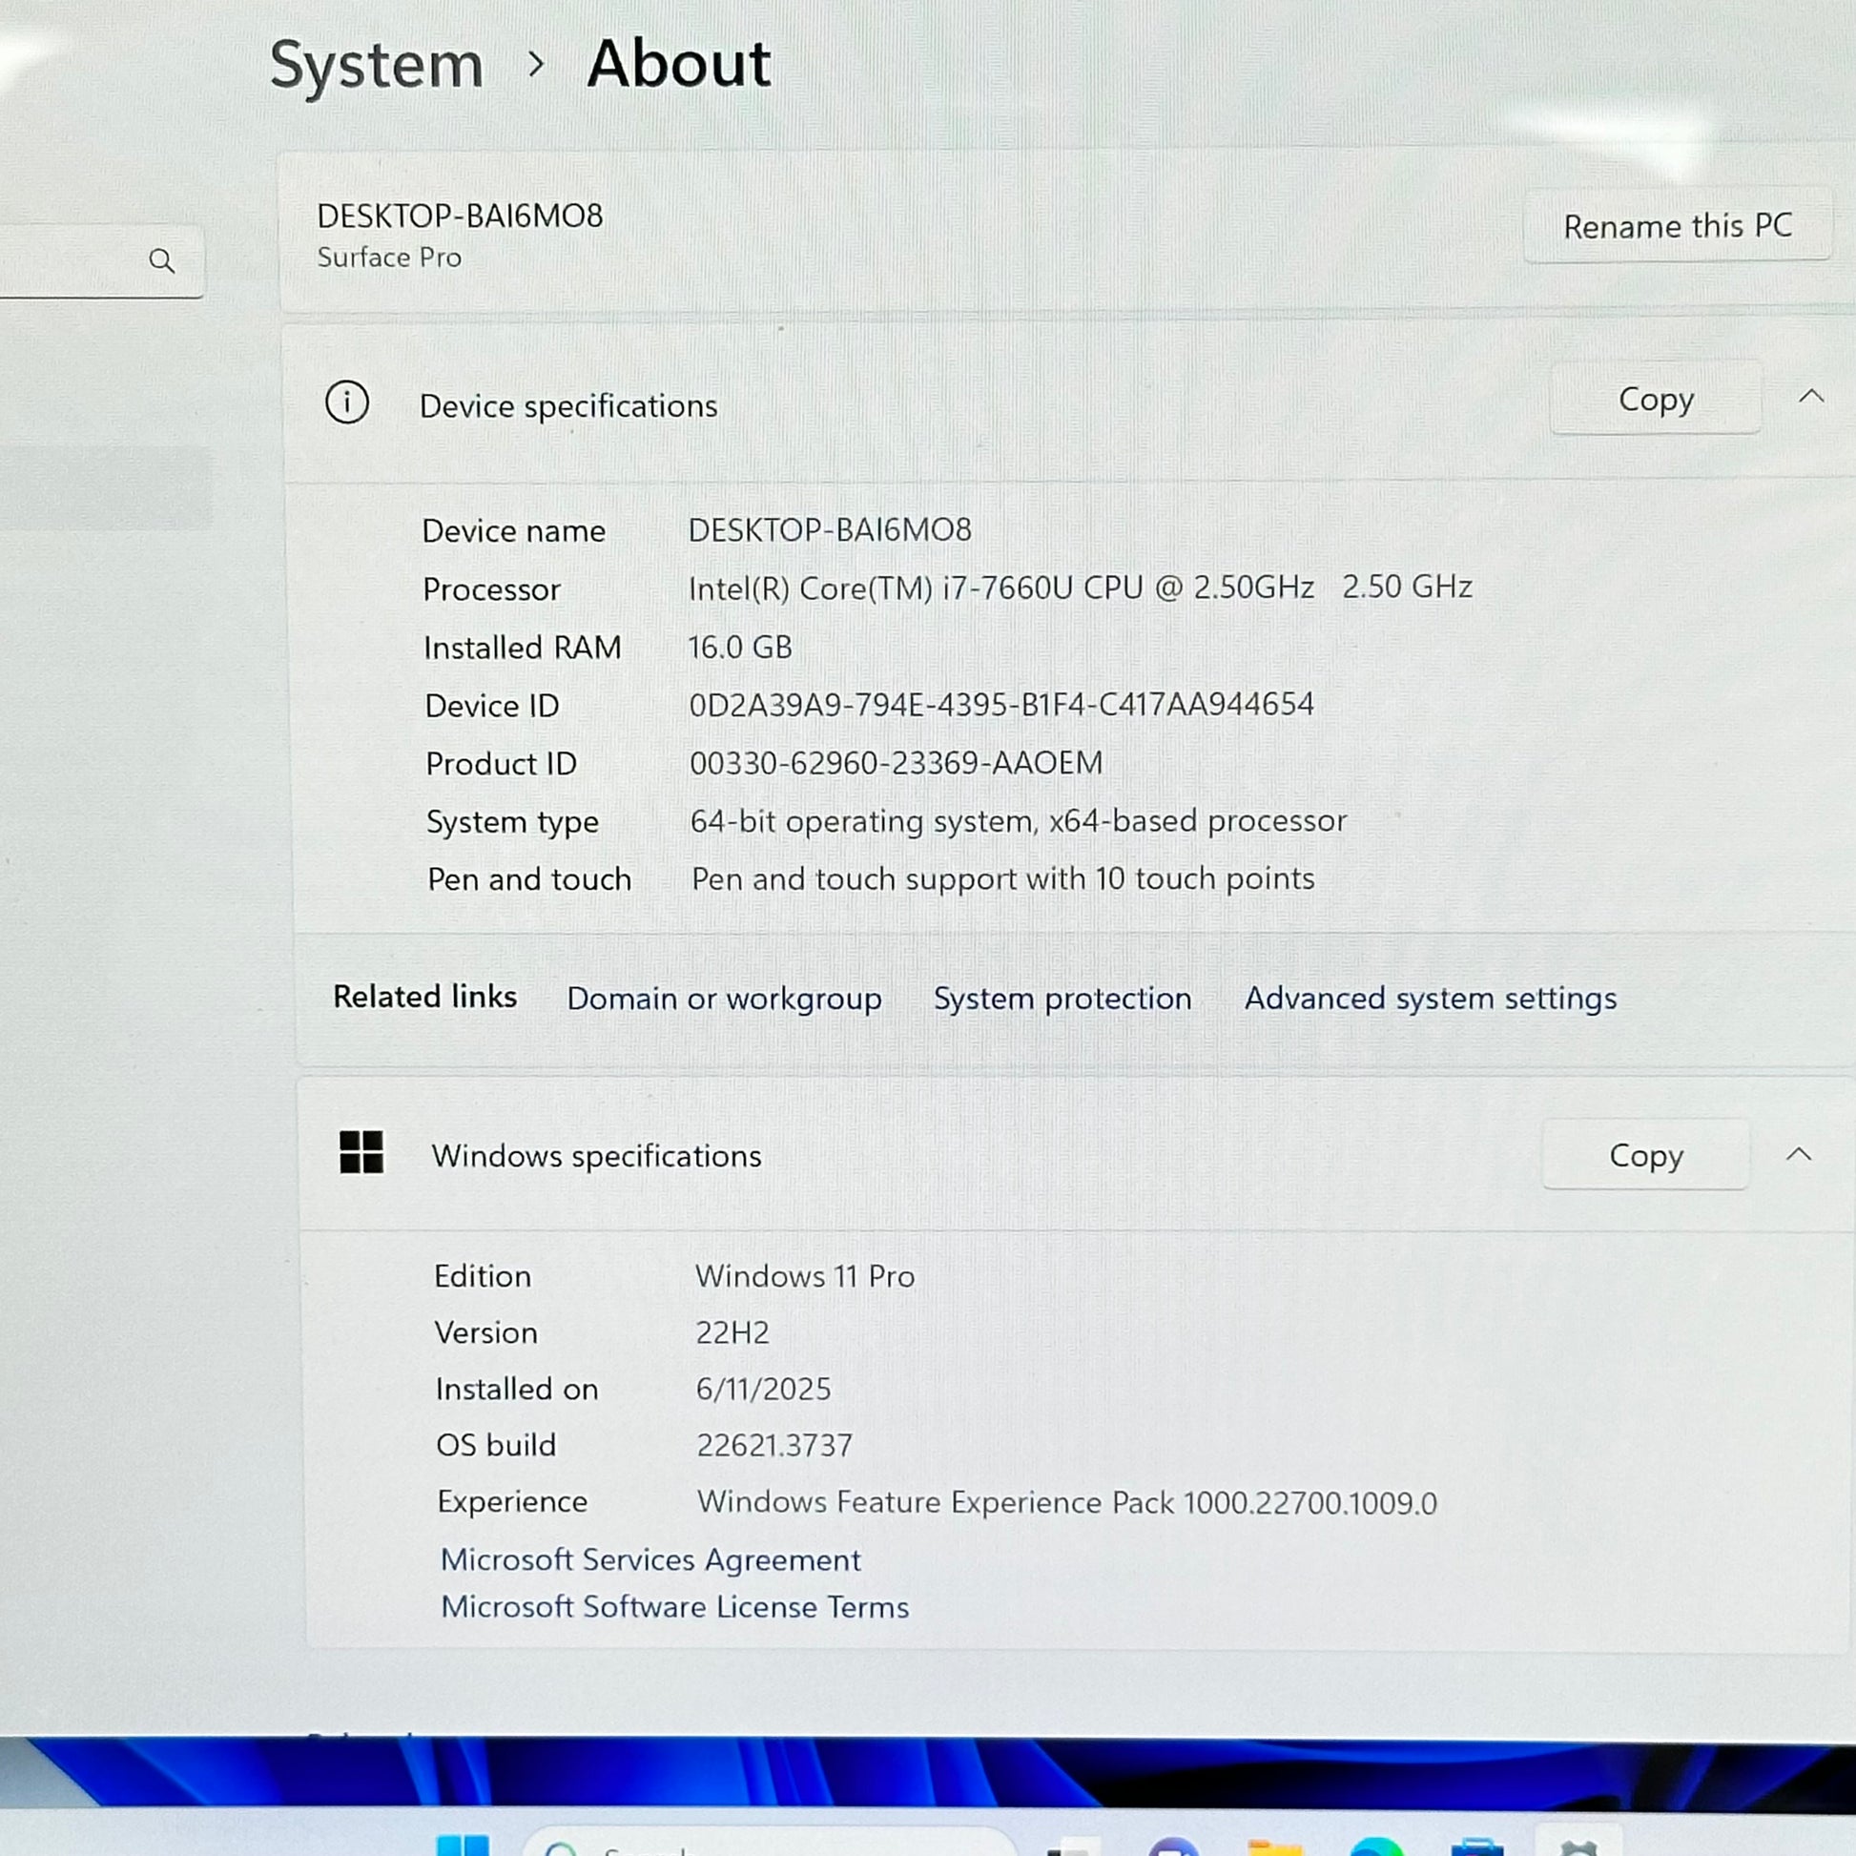Viewport: 1856px width, 1856px height.
Task: Select the System type value 64-bit operating system
Action: (1019, 821)
